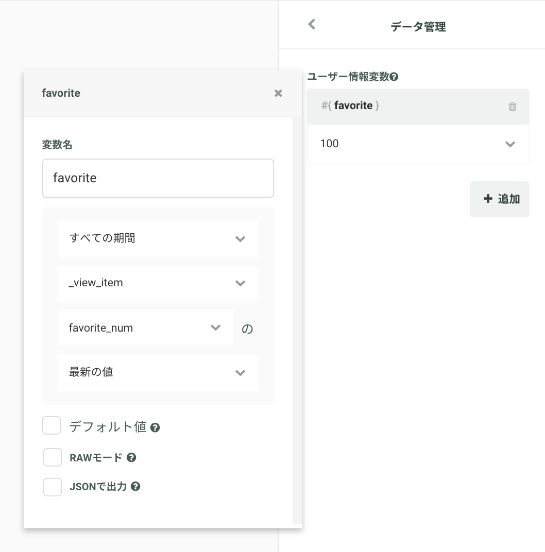Close the favorite dialog with the X
Screen dimensions: 545x552
click(278, 93)
